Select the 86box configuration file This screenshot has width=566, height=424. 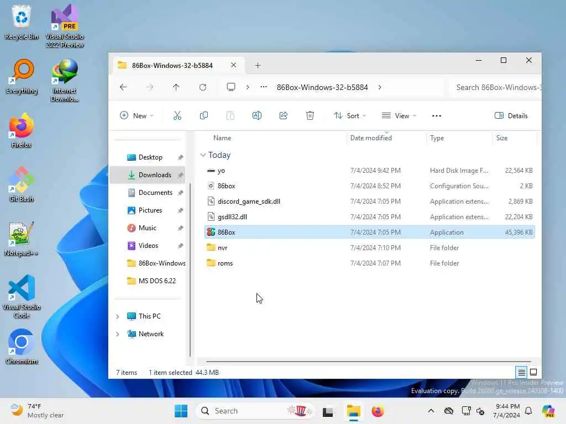tap(369, 186)
